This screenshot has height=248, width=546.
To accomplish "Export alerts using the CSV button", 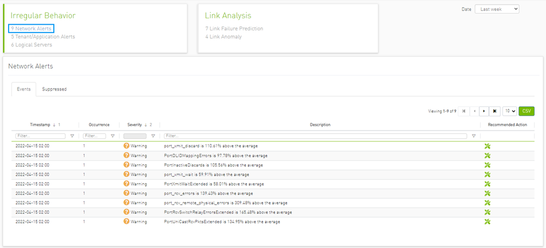I will [x=526, y=111].
